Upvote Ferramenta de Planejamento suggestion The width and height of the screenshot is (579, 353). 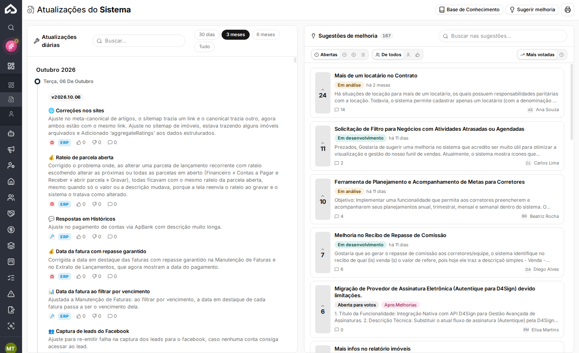pos(322,199)
